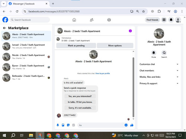Open Nicole apartment conversation
Image resolution: width=186 pixels, height=139 pixels.
pyautogui.click(x=26, y=57)
